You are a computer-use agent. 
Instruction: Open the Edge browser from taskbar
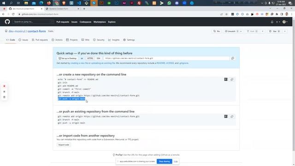41,3
